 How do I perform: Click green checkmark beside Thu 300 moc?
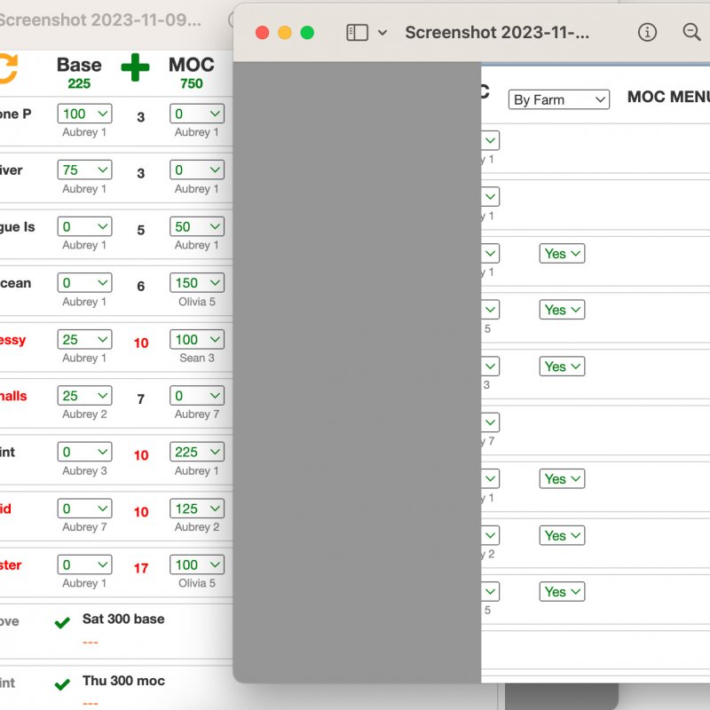click(62, 684)
